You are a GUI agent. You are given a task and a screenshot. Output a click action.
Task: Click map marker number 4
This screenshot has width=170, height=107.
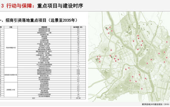pos(141,45)
